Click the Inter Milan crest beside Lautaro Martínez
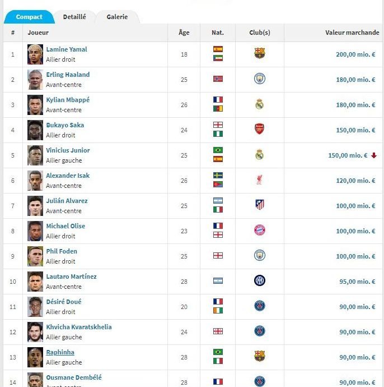 (x=259, y=281)
